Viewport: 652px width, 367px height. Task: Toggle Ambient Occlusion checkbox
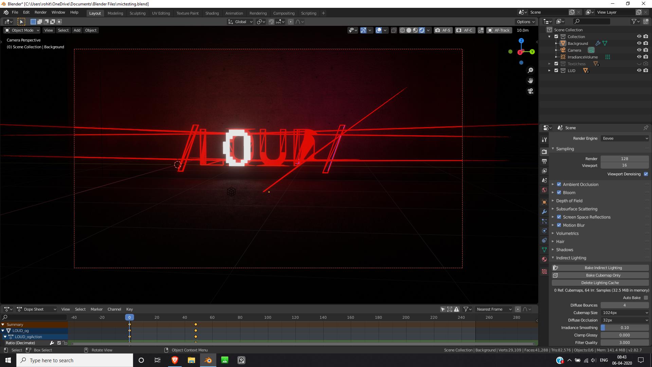[x=559, y=184]
